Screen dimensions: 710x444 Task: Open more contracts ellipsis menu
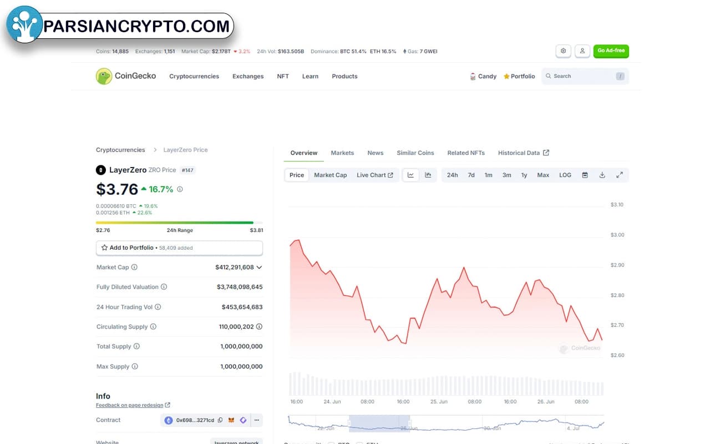pyautogui.click(x=257, y=420)
